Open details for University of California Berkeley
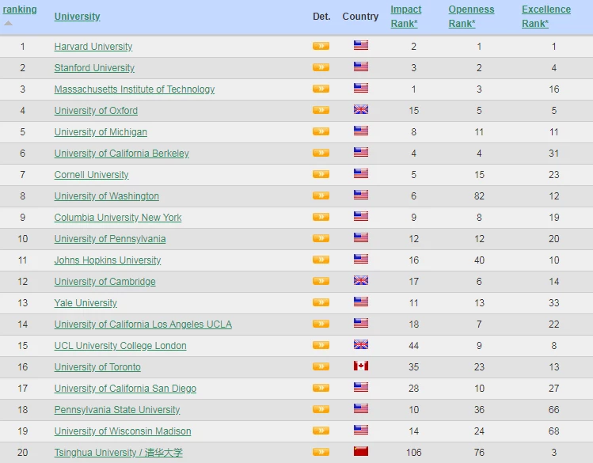 (x=321, y=153)
